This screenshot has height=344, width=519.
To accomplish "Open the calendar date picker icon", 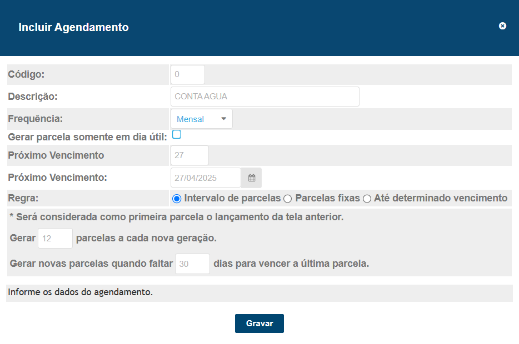I will [252, 178].
